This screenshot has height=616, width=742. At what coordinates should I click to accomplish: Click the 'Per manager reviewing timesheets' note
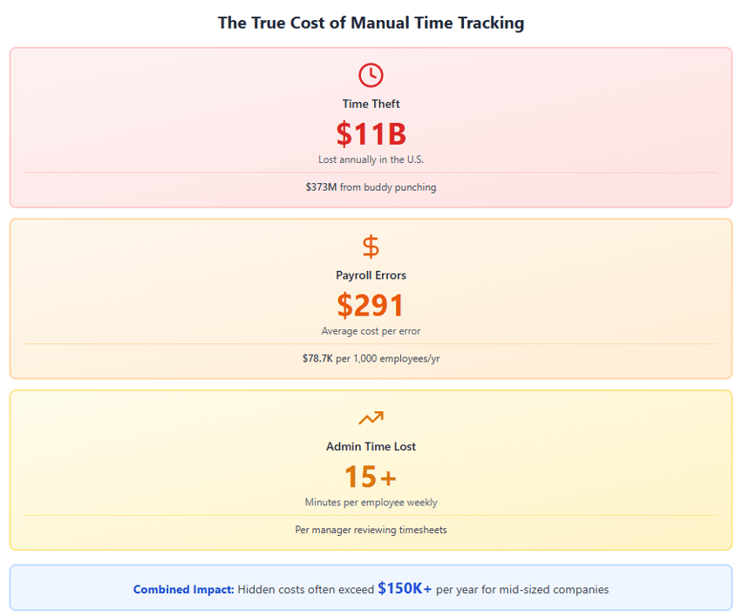[371, 530]
